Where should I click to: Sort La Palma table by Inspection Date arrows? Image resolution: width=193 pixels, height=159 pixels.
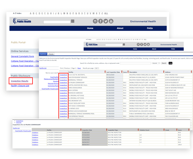point(107,130)
